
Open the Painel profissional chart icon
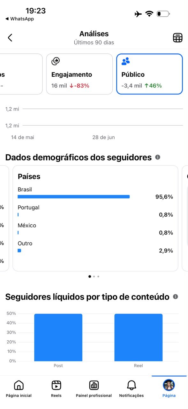pos(94,385)
